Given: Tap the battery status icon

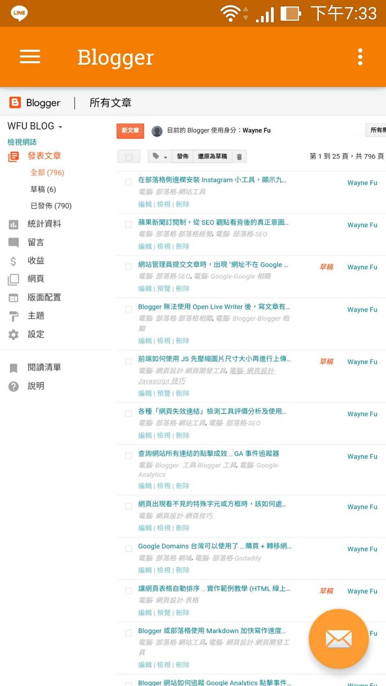Looking at the screenshot, I should coord(291,14).
